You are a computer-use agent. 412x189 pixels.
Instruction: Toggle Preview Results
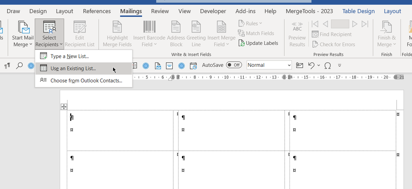pyautogui.click(x=297, y=34)
